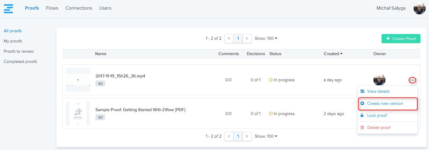Click the three-dots actions menu icon
Image resolution: width=429 pixels, height=150 pixels.
[412, 80]
